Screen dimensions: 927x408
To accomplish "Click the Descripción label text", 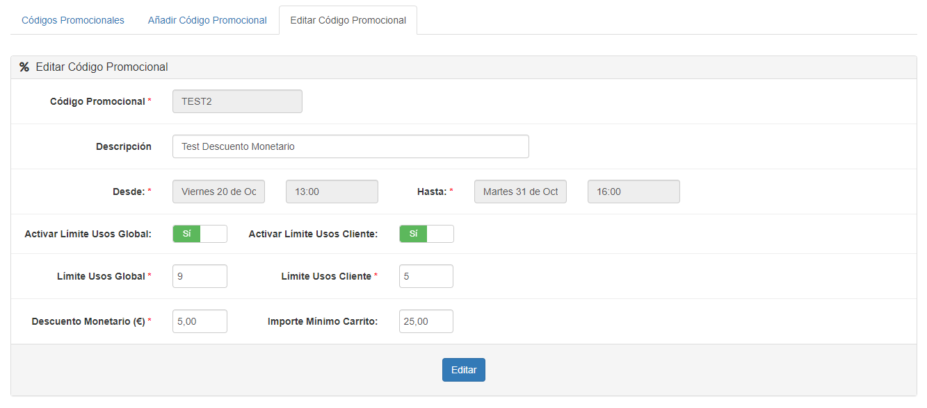I will pyautogui.click(x=123, y=146).
